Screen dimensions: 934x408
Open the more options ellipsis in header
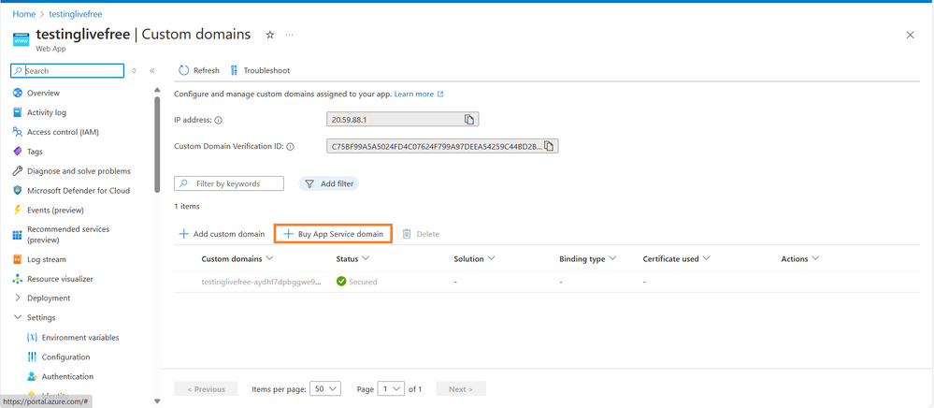tap(290, 36)
